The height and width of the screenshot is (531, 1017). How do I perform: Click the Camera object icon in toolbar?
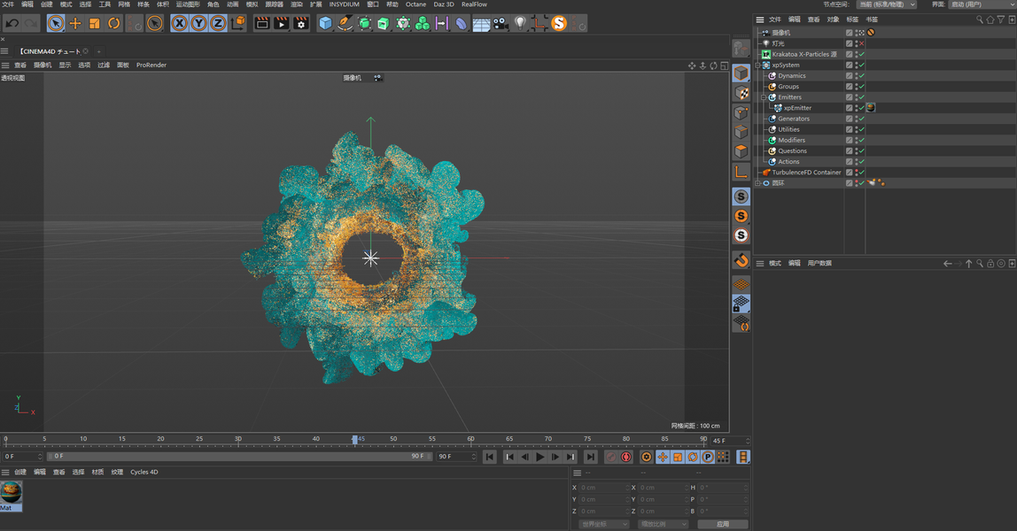pos(501,24)
